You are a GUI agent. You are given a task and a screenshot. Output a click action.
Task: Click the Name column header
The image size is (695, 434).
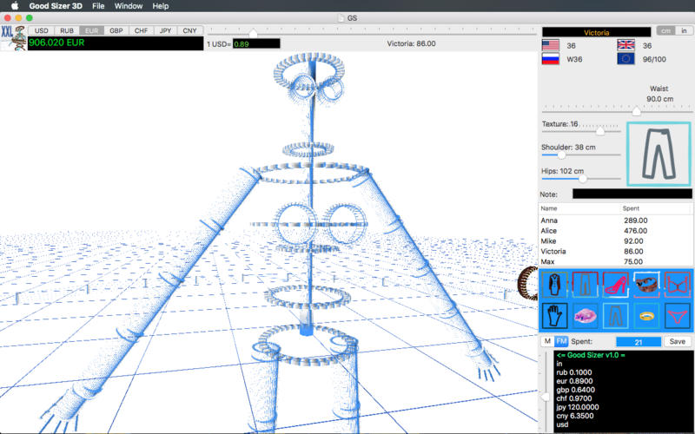click(x=549, y=208)
